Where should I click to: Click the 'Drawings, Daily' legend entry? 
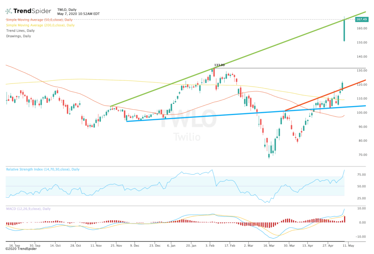(x=18, y=36)
